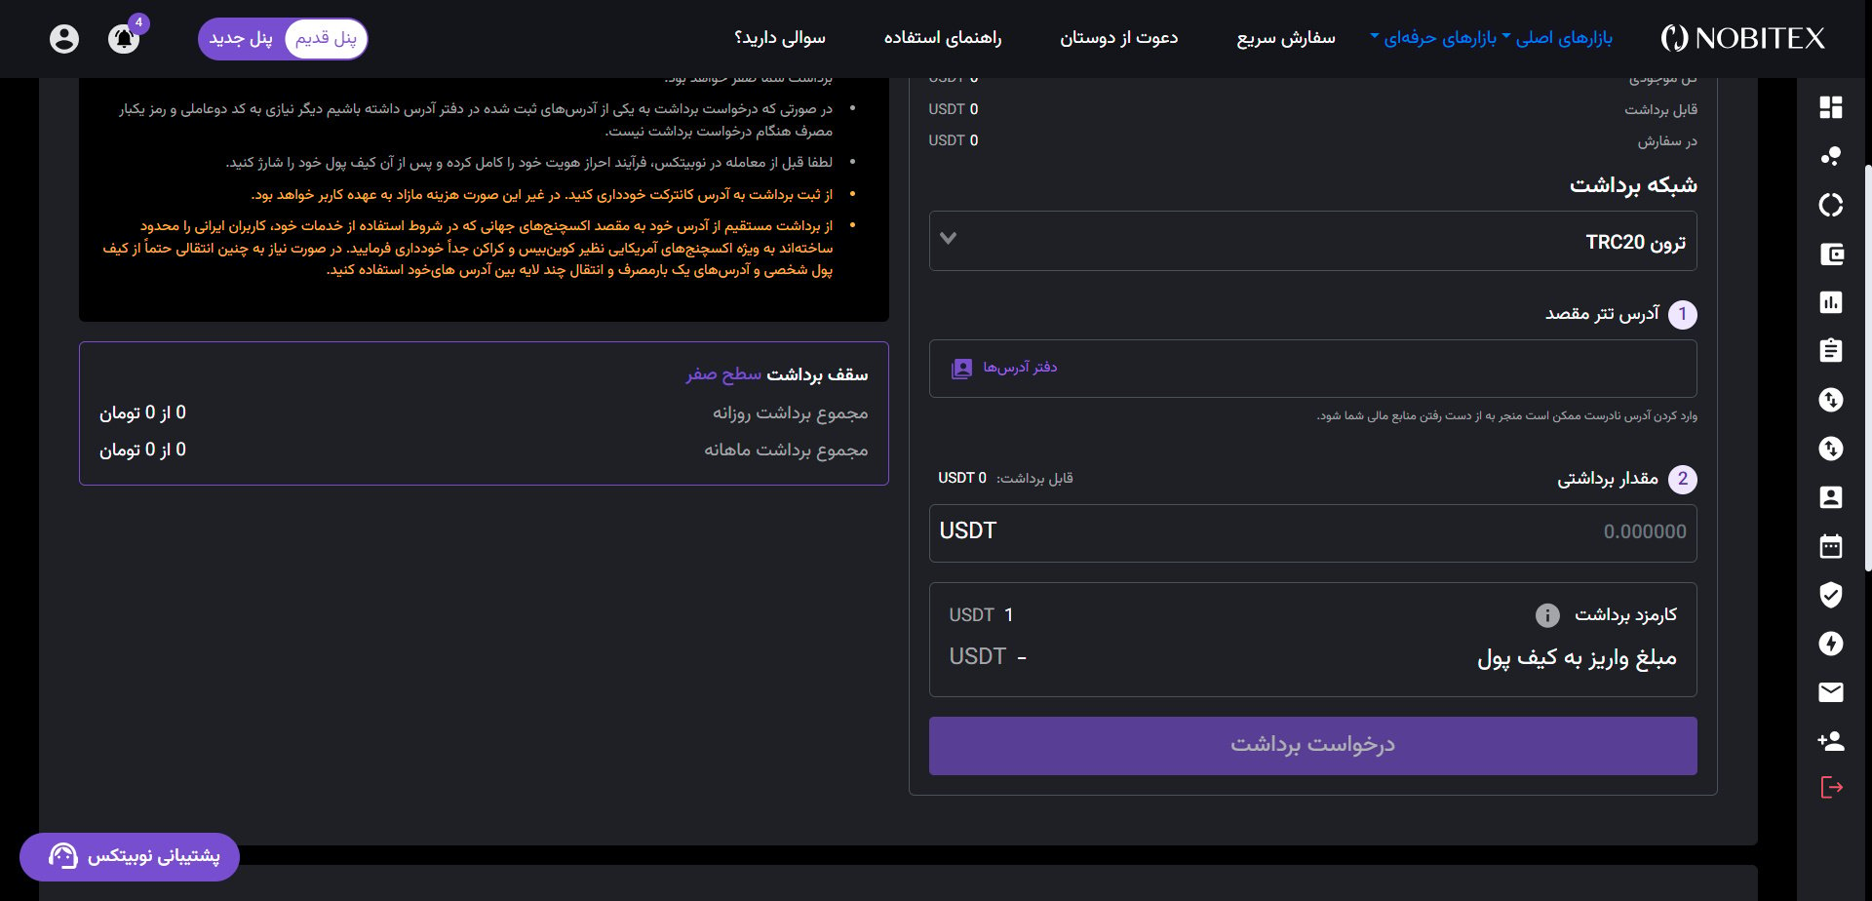Click the bubbles icon in the sidebar

pyautogui.click(x=1831, y=156)
